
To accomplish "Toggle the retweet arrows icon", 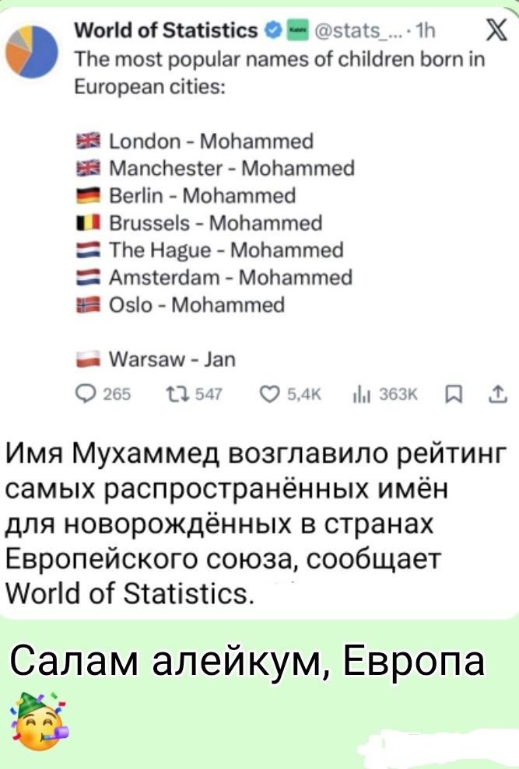I will point(176,394).
